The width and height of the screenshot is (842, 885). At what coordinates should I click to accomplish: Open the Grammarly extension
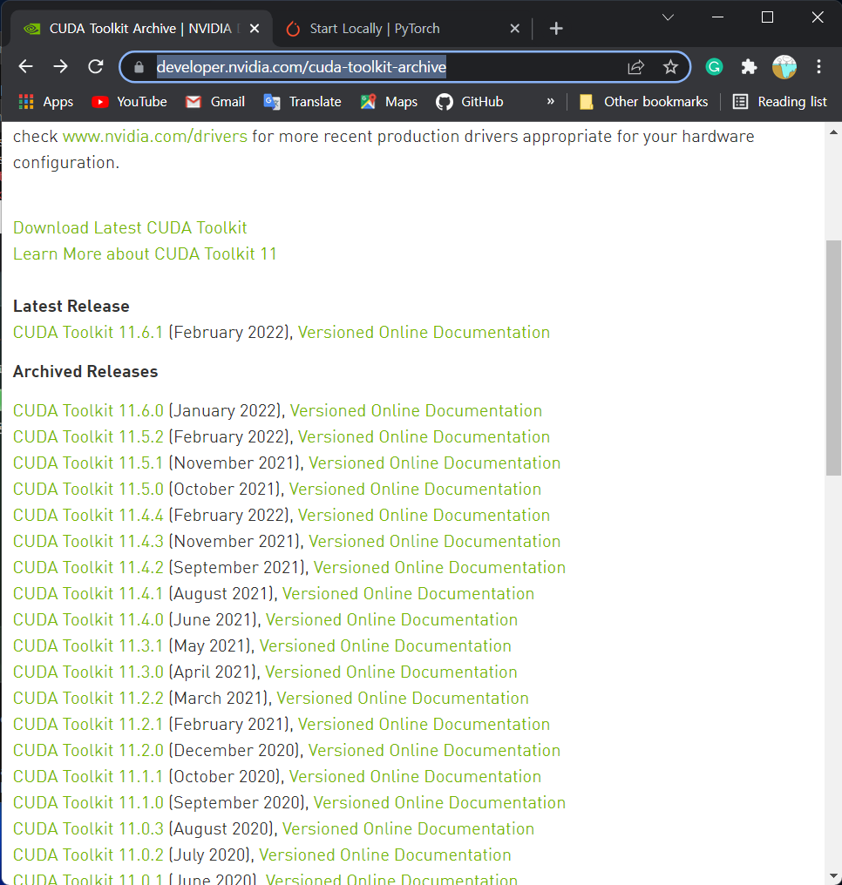[715, 67]
